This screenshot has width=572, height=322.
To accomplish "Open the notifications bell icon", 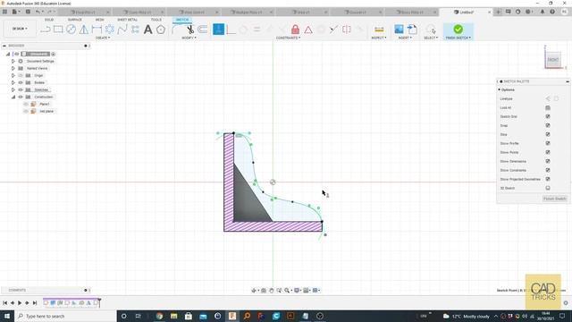I will click(x=543, y=12).
